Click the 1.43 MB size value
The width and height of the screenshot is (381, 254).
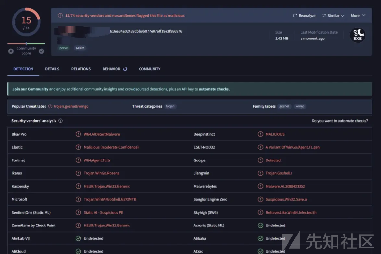282,38
